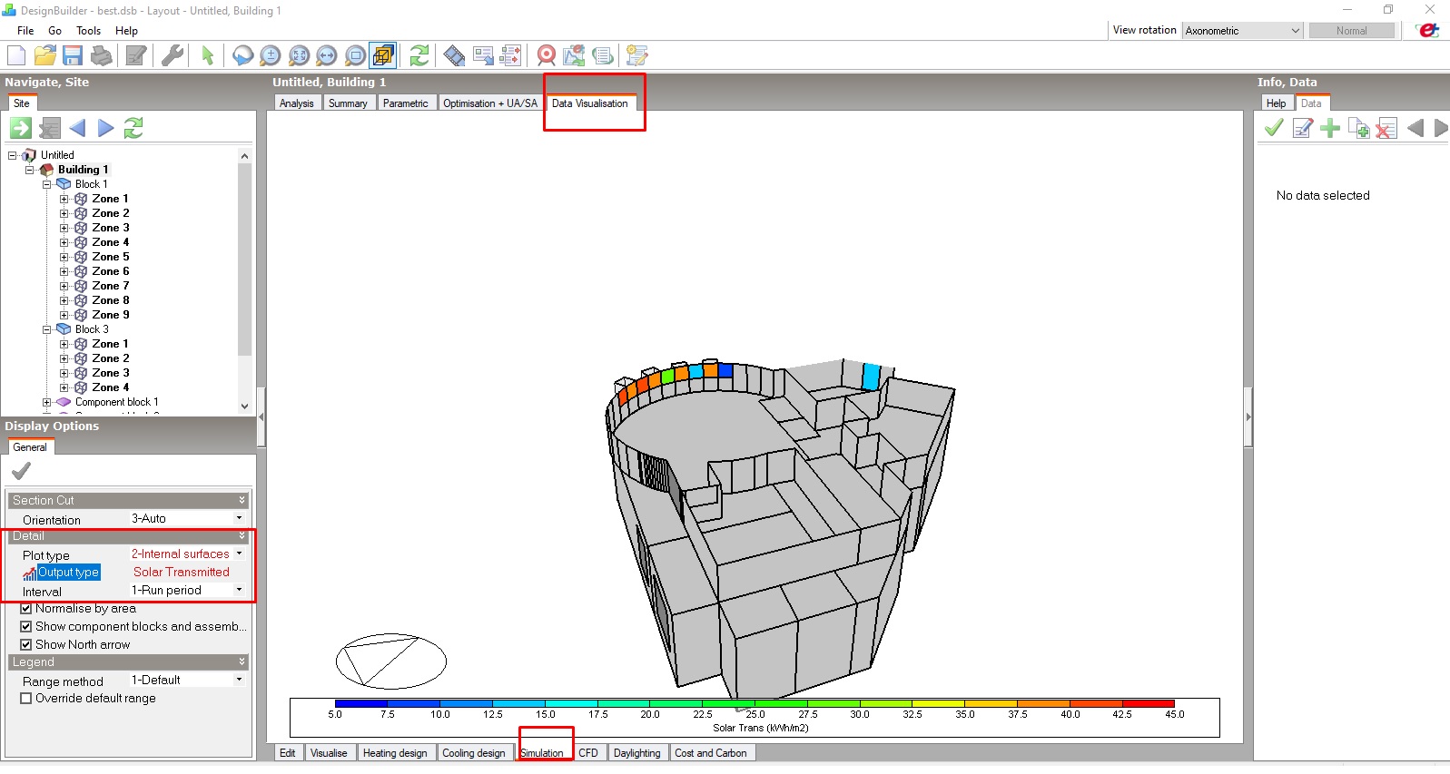
Task: Click the Fit view zoom icon
Action: tap(299, 55)
